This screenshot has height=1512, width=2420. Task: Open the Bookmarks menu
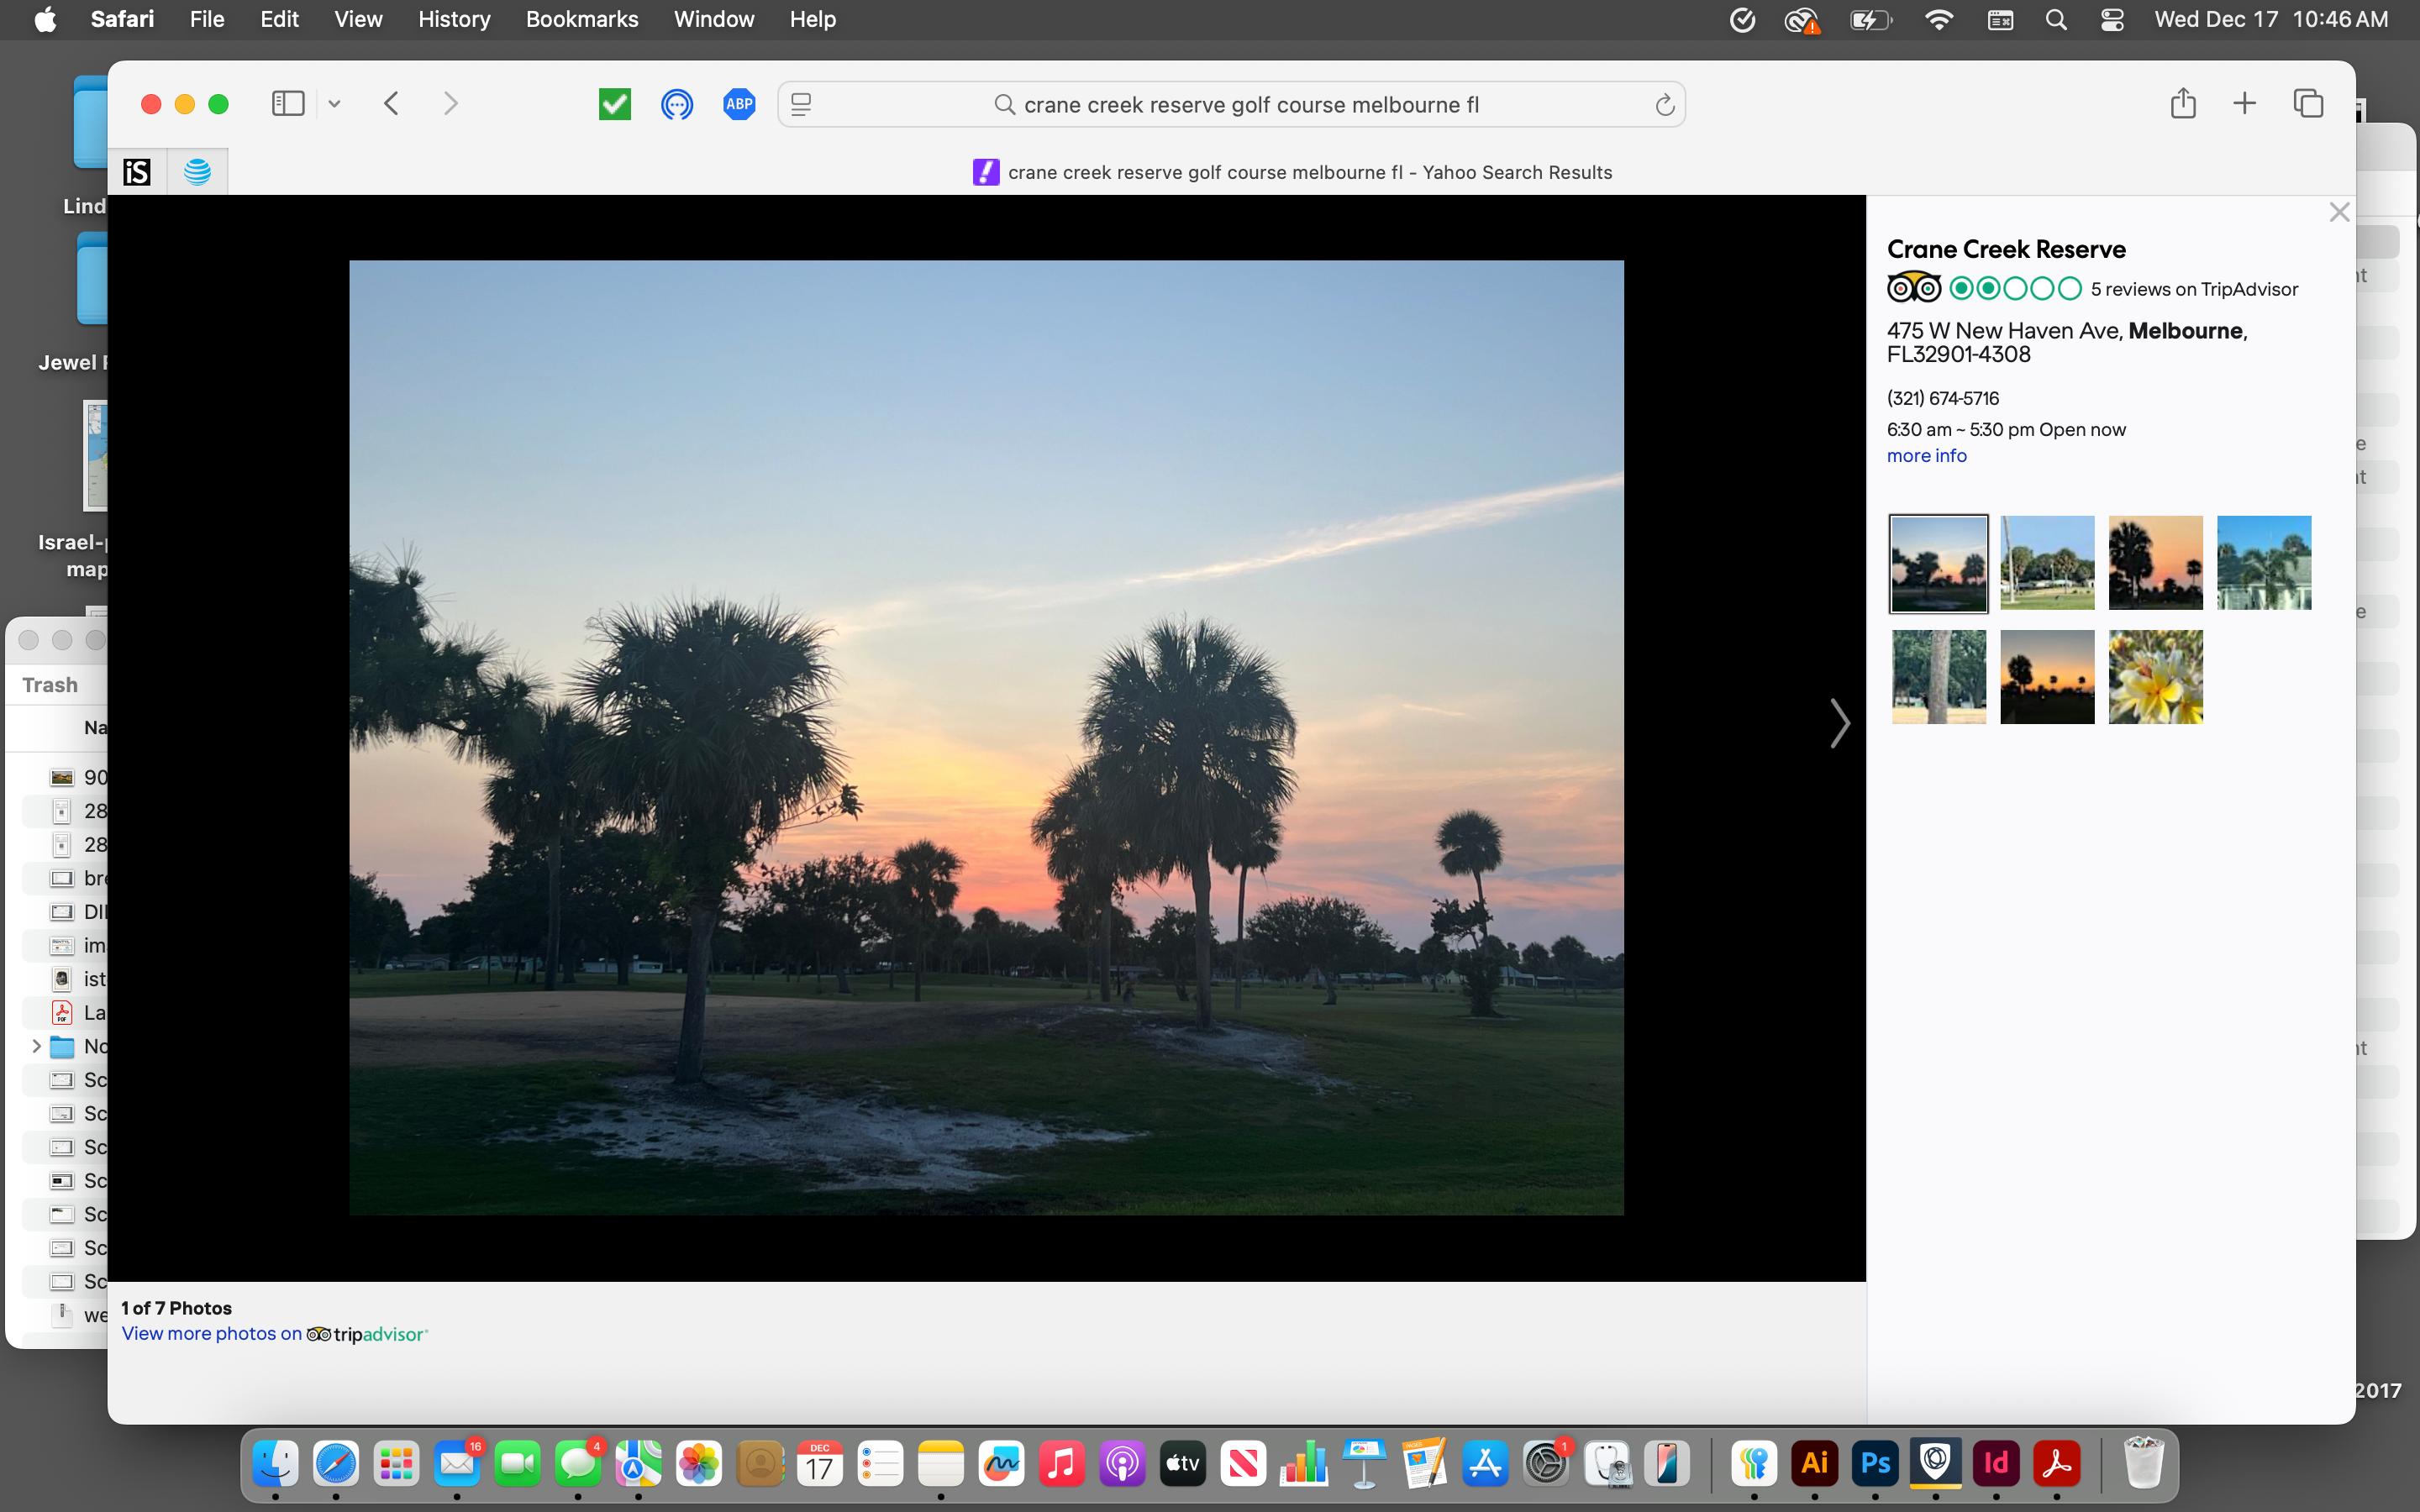582,20
